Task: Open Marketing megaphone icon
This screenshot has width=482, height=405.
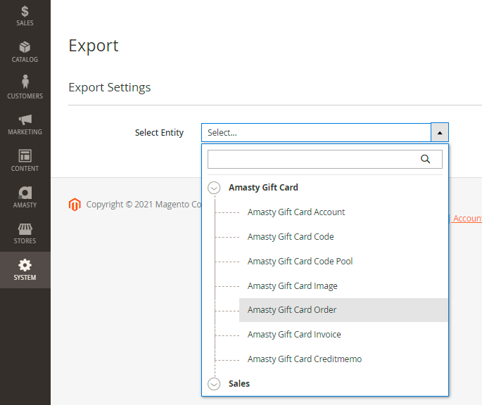Action: tap(25, 120)
